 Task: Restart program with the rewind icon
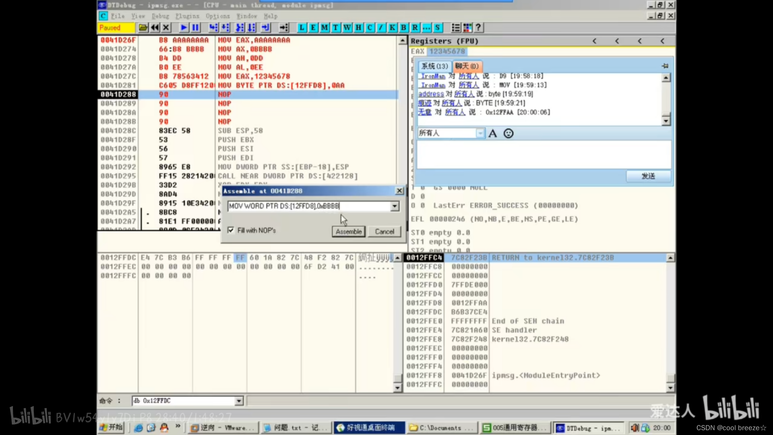click(x=155, y=27)
